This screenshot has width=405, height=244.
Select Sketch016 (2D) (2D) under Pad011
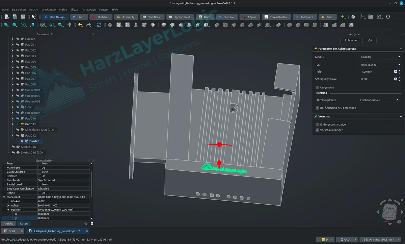tap(39, 130)
